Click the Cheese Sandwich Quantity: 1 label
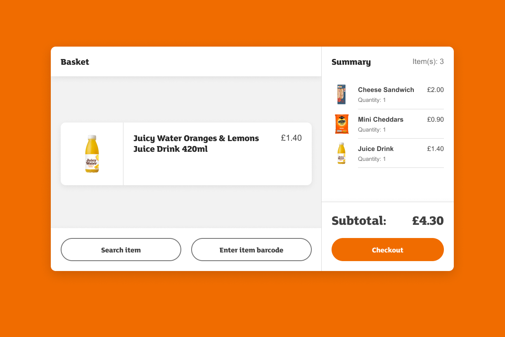 372,100
